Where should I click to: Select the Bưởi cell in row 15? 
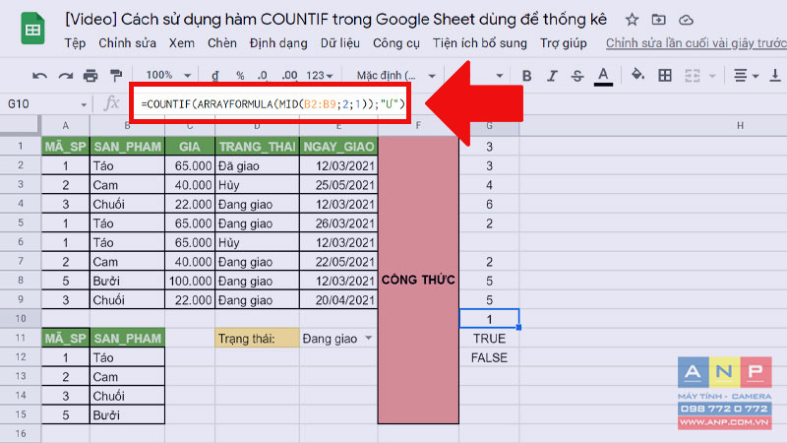[127, 414]
